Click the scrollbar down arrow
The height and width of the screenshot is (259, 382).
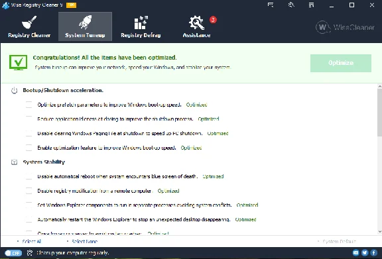379,231
